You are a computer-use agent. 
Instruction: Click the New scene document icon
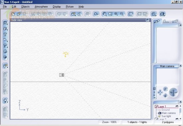pos(13,14)
